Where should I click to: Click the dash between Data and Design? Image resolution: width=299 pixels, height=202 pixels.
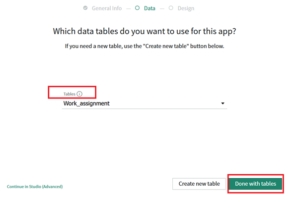point(162,8)
